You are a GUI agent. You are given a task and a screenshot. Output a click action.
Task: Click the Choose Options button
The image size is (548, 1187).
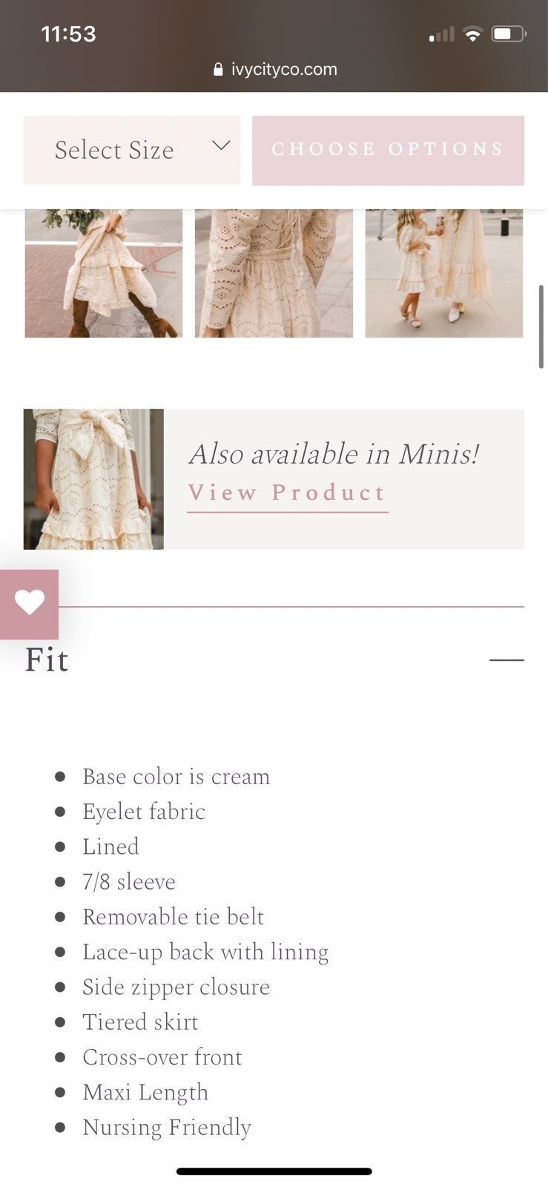pyautogui.click(x=388, y=150)
